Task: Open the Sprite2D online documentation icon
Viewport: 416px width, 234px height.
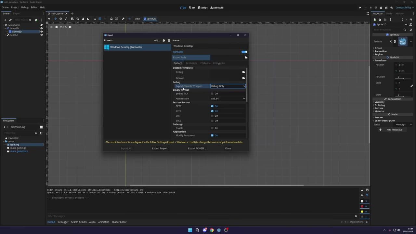Action: [411, 24]
